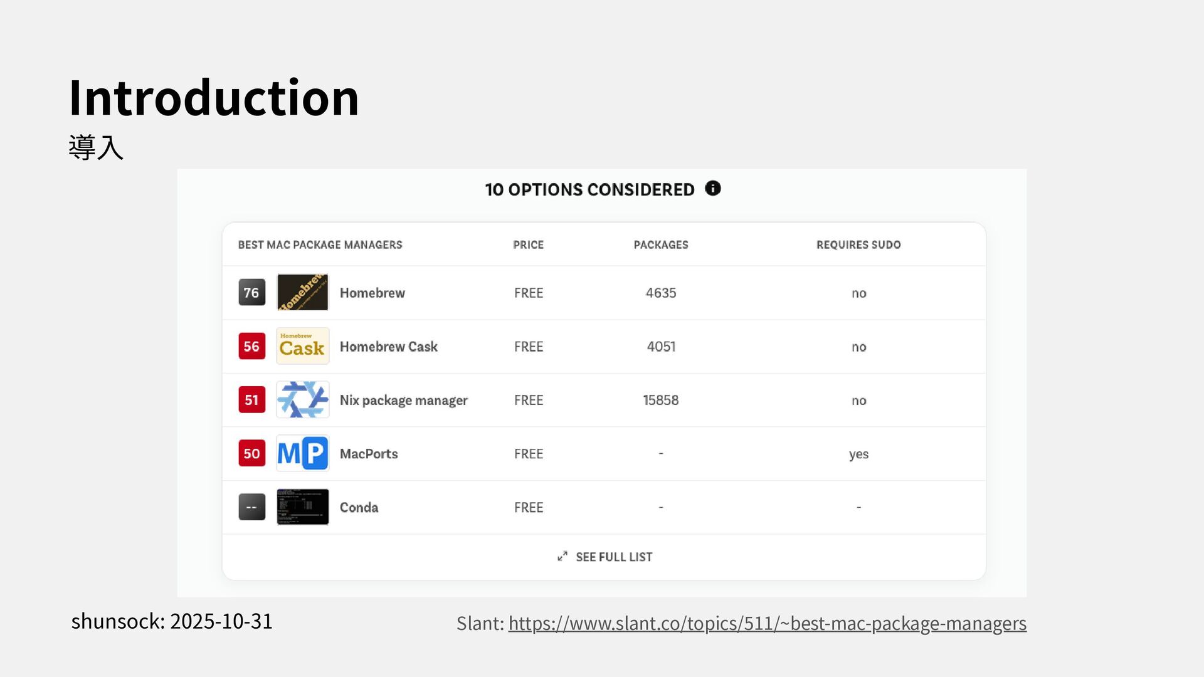The width and height of the screenshot is (1204, 677).
Task: Expand the list via See Full List
Action: click(613, 557)
